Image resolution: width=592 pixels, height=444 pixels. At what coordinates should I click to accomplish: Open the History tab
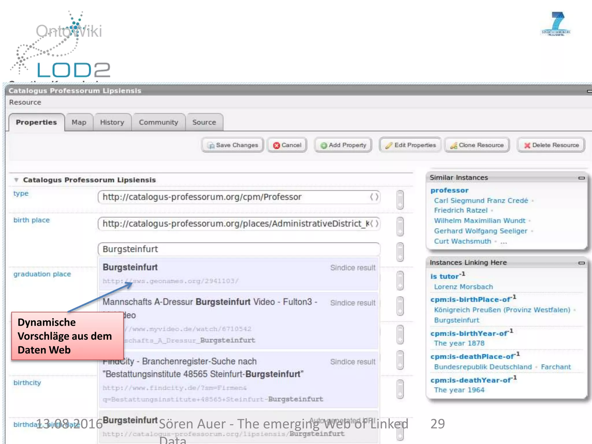click(x=112, y=122)
